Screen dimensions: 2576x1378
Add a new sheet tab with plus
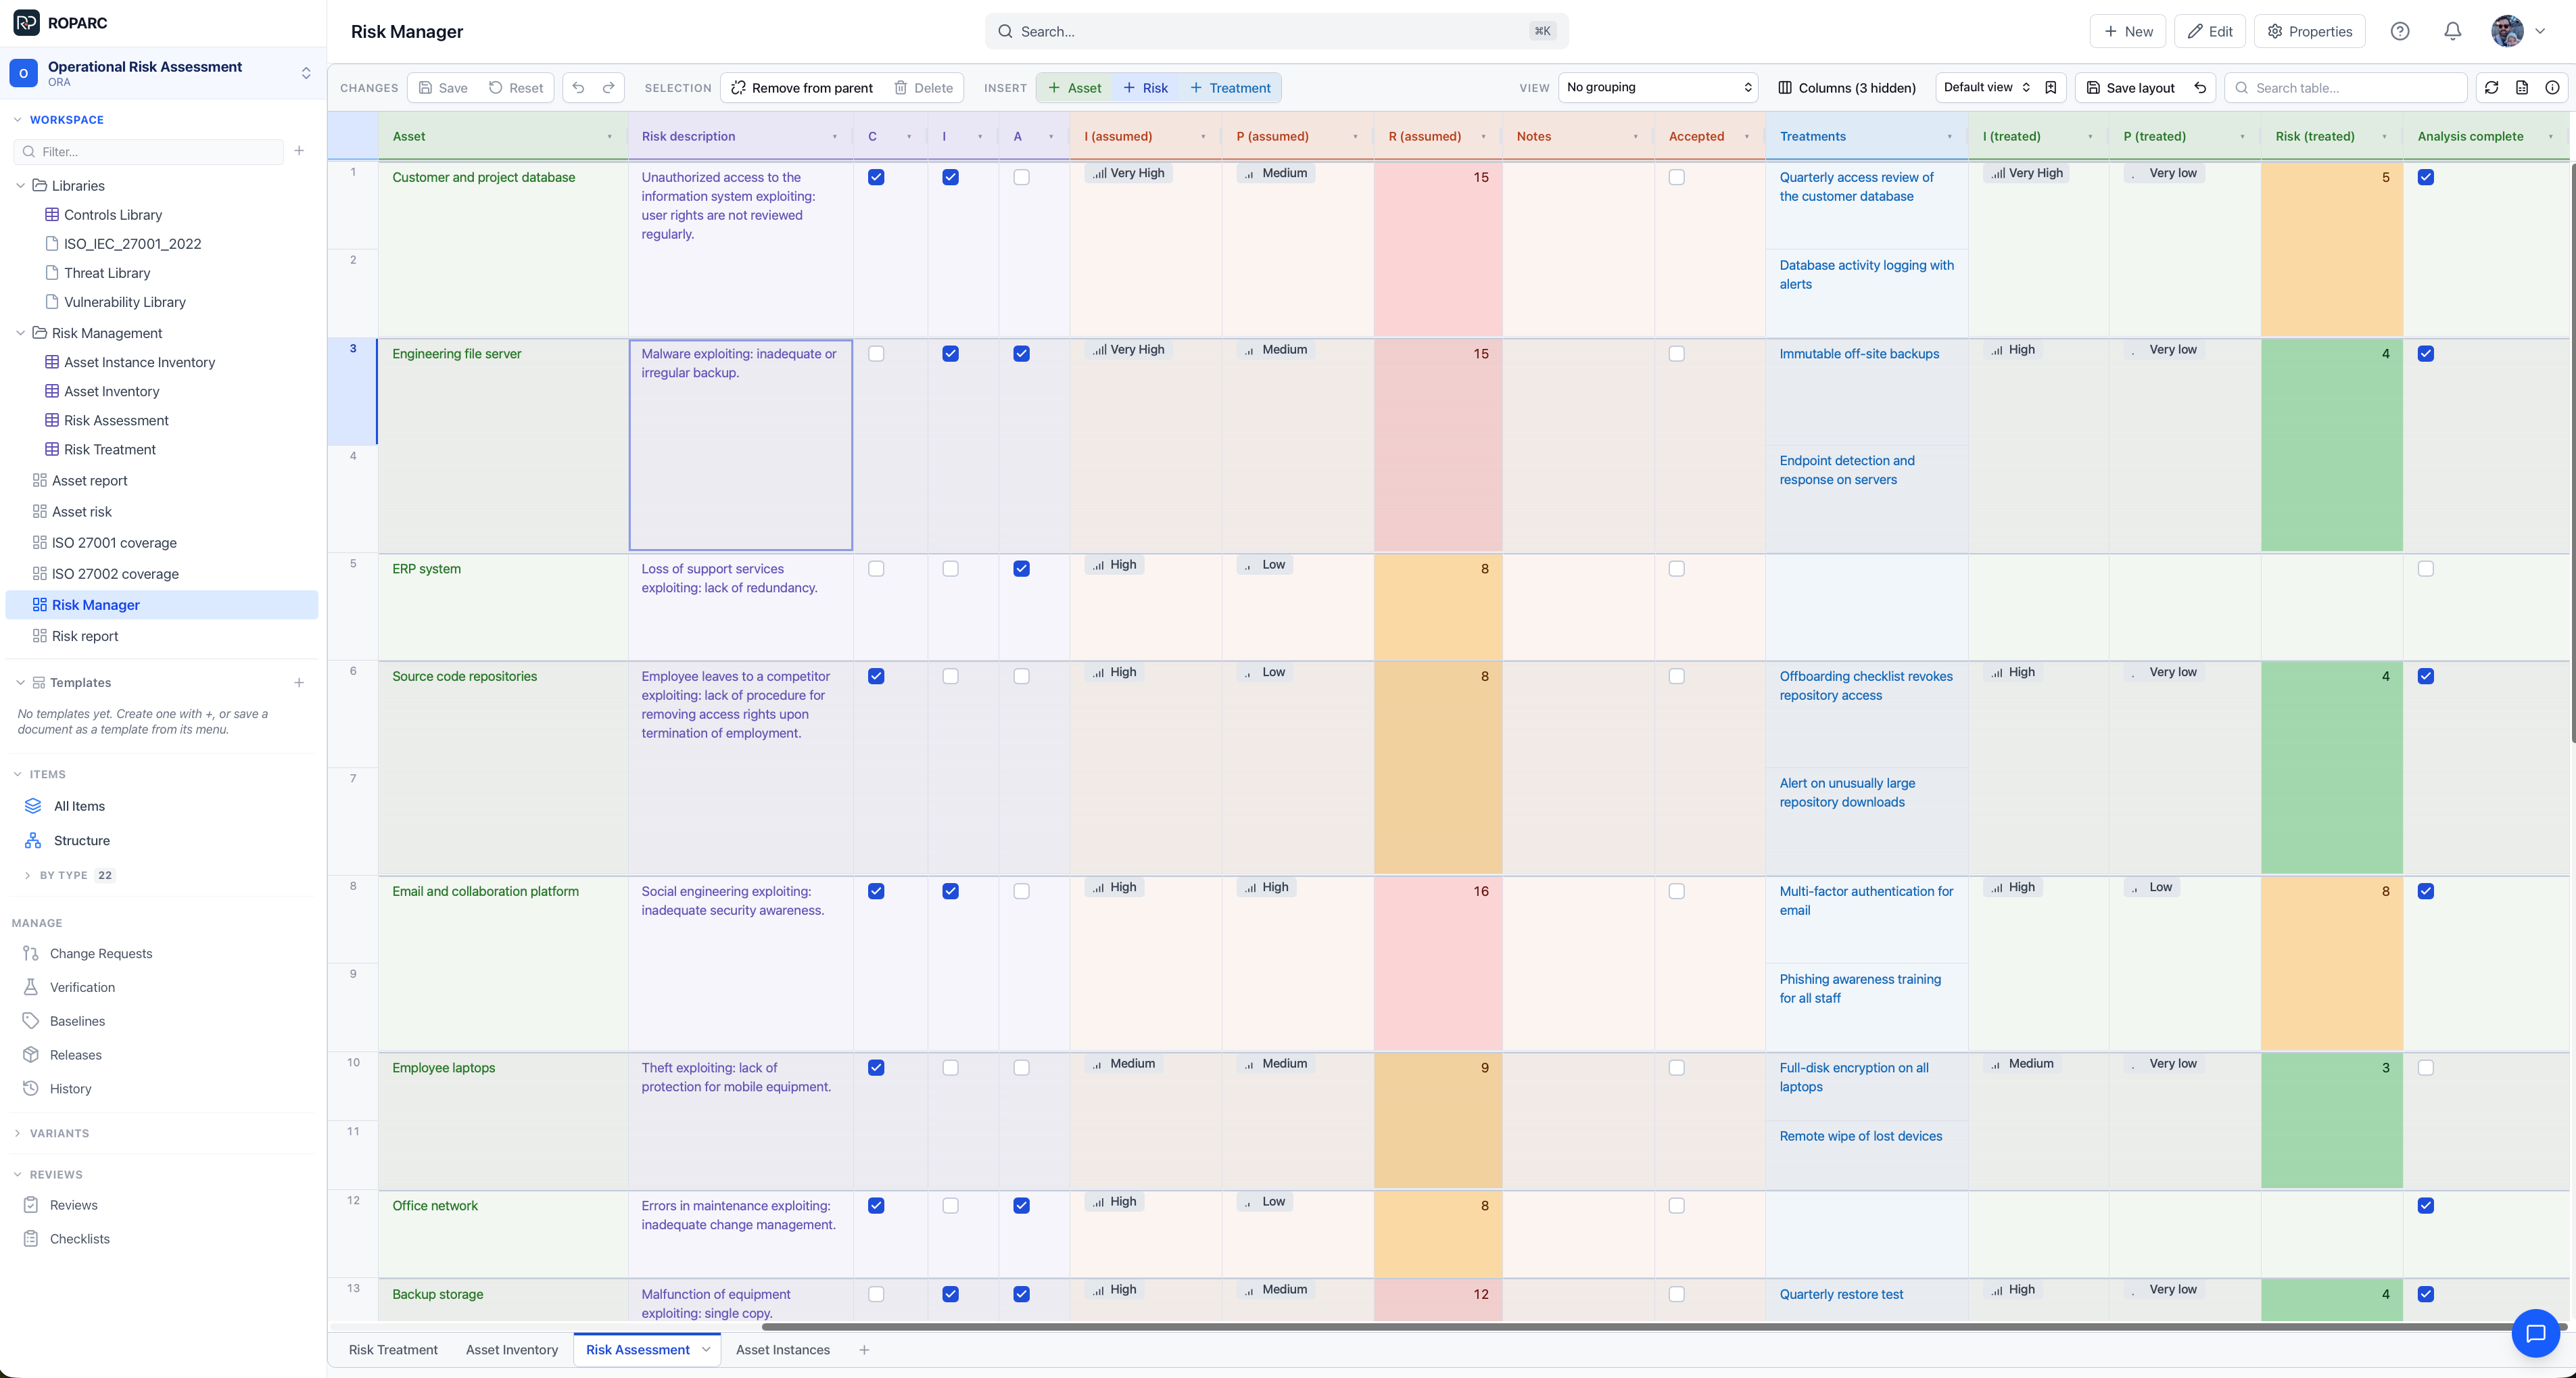click(x=864, y=1350)
